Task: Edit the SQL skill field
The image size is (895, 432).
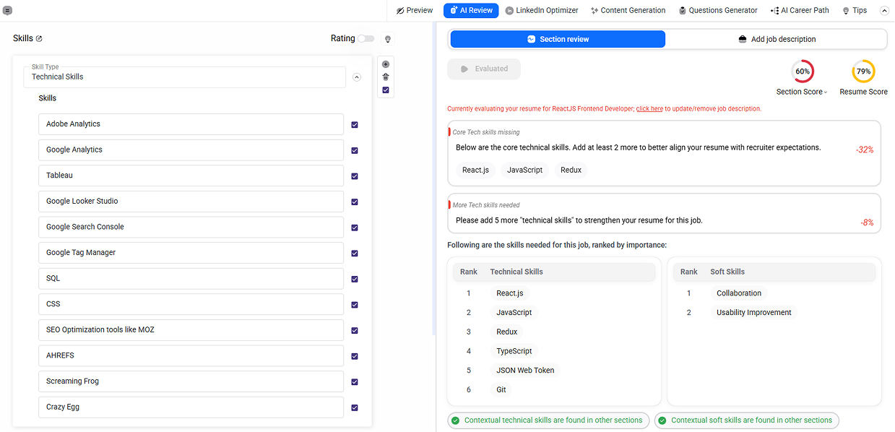Action: pyautogui.click(x=191, y=278)
